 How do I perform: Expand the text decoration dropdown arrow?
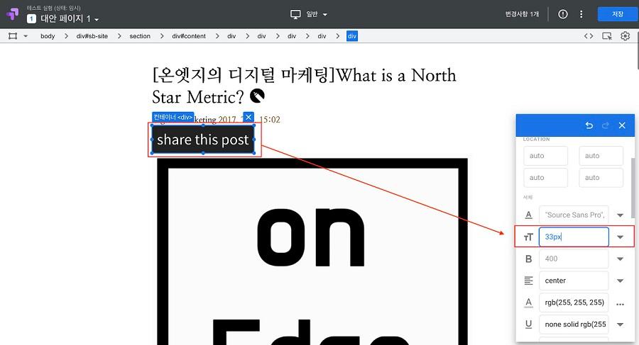621,324
